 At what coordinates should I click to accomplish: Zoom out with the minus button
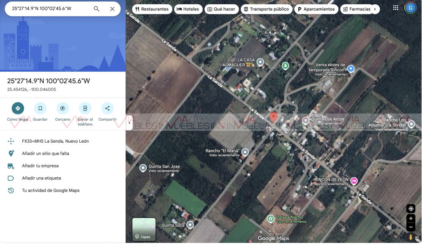tap(411, 227)
